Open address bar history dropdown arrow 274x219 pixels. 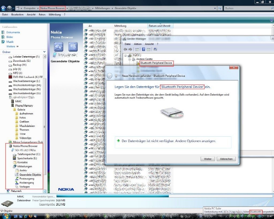tap(215, 8)
